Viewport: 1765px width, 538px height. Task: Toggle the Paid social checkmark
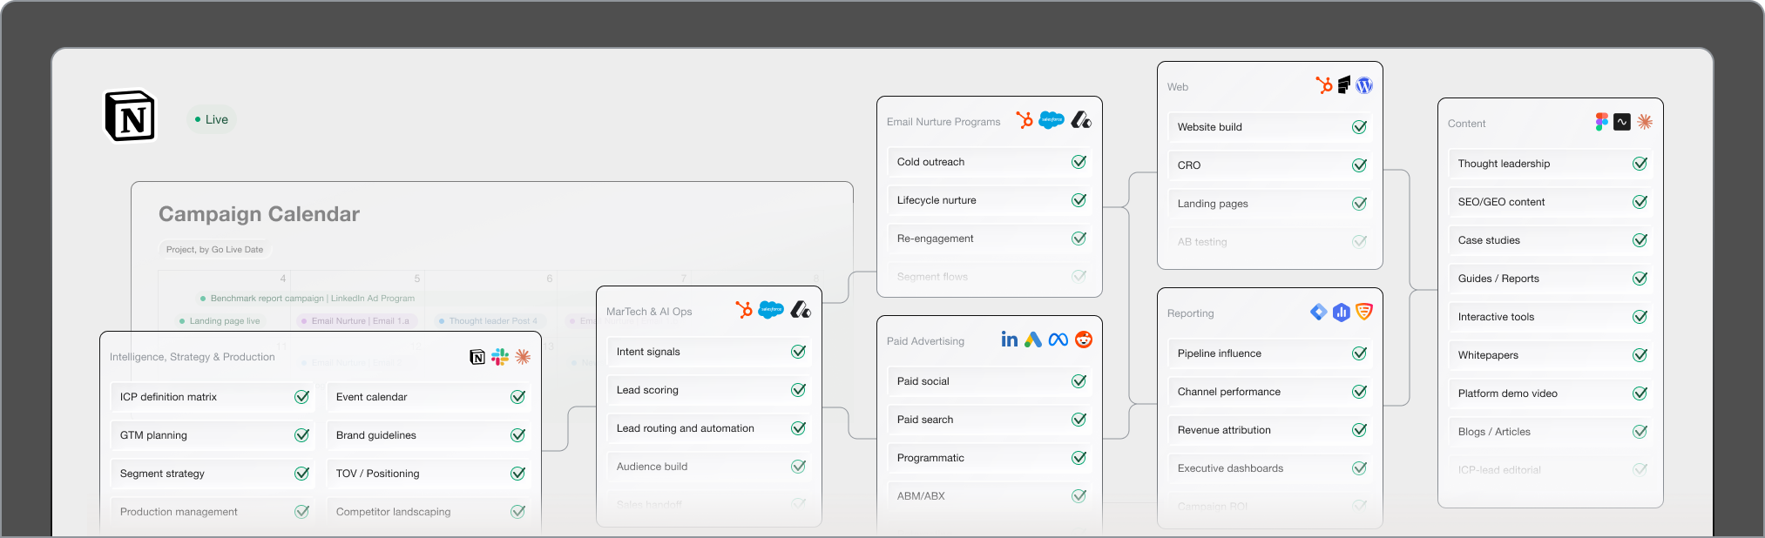1079,381
